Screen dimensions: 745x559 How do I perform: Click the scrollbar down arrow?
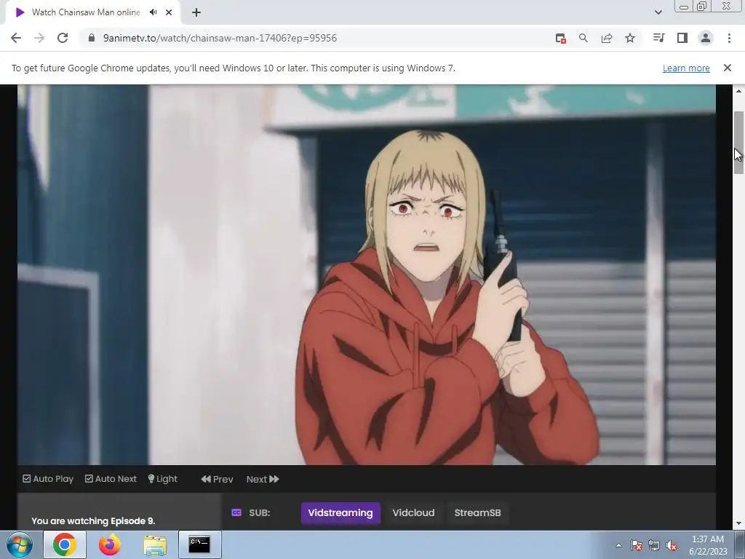point(738,524)
